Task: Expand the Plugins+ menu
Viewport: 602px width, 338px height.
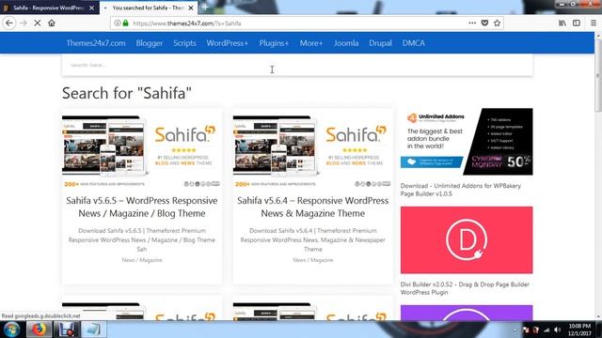Action: (x=274, y=43)
